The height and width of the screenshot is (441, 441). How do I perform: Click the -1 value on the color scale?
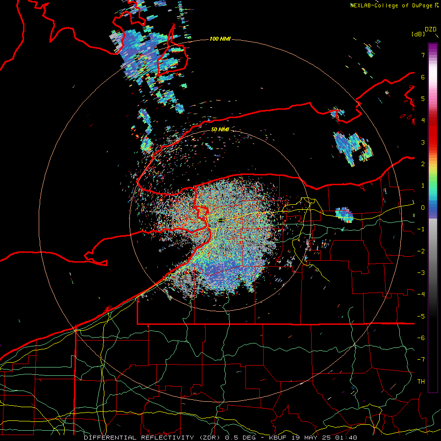pyautogui.click(x=421, y=229)
